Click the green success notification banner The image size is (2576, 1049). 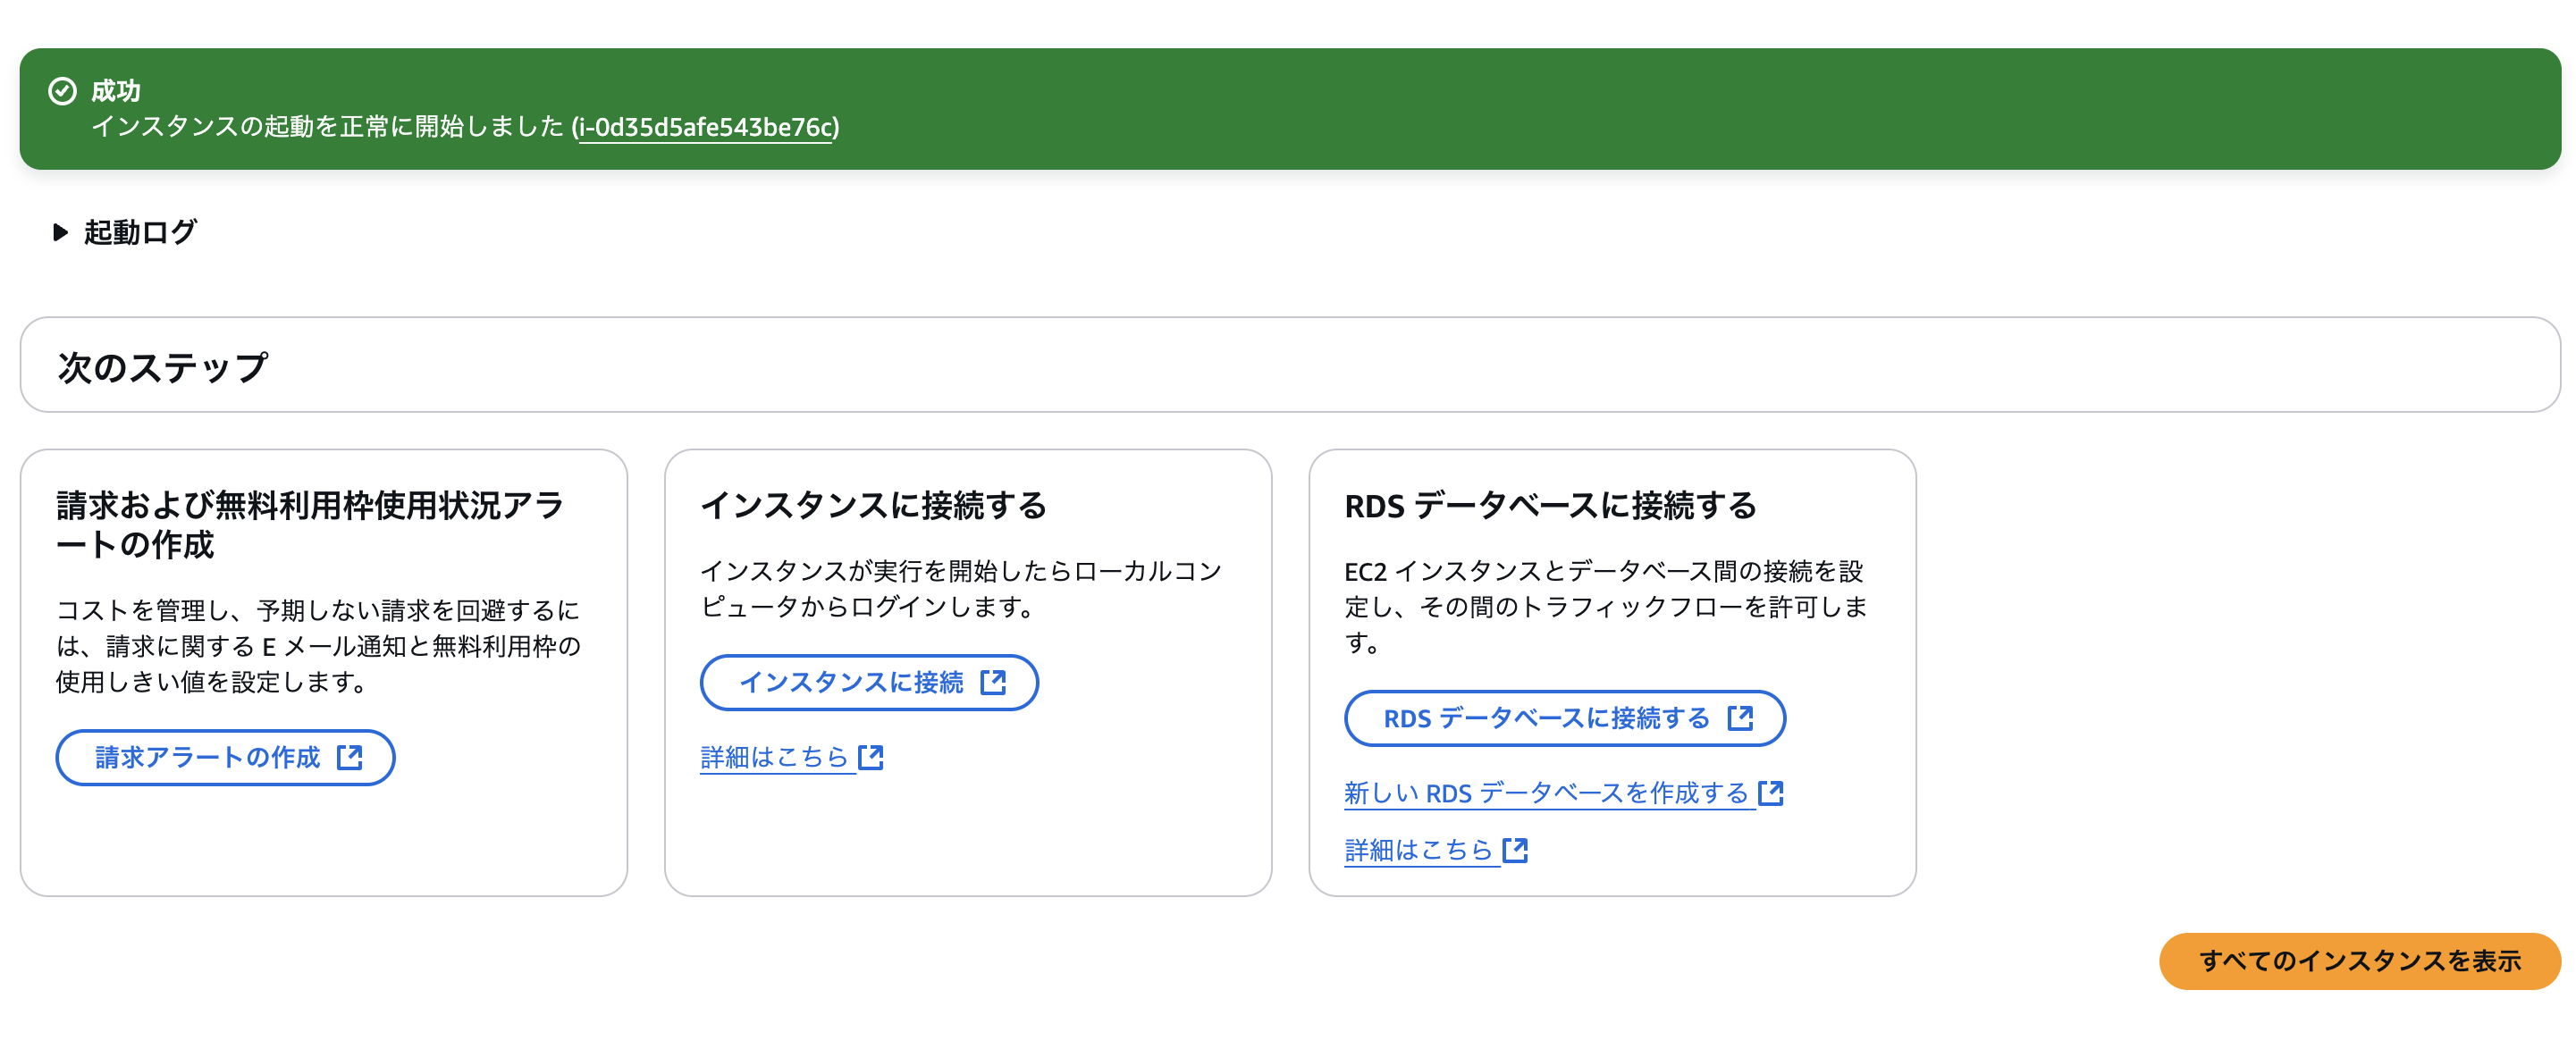coord(1288,106)
